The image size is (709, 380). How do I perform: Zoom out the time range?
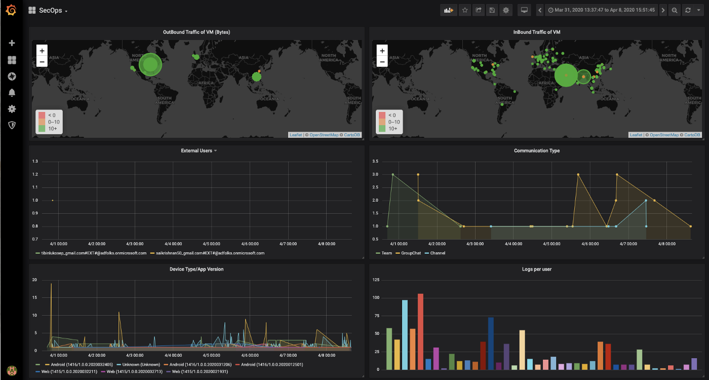click(675, 10)
